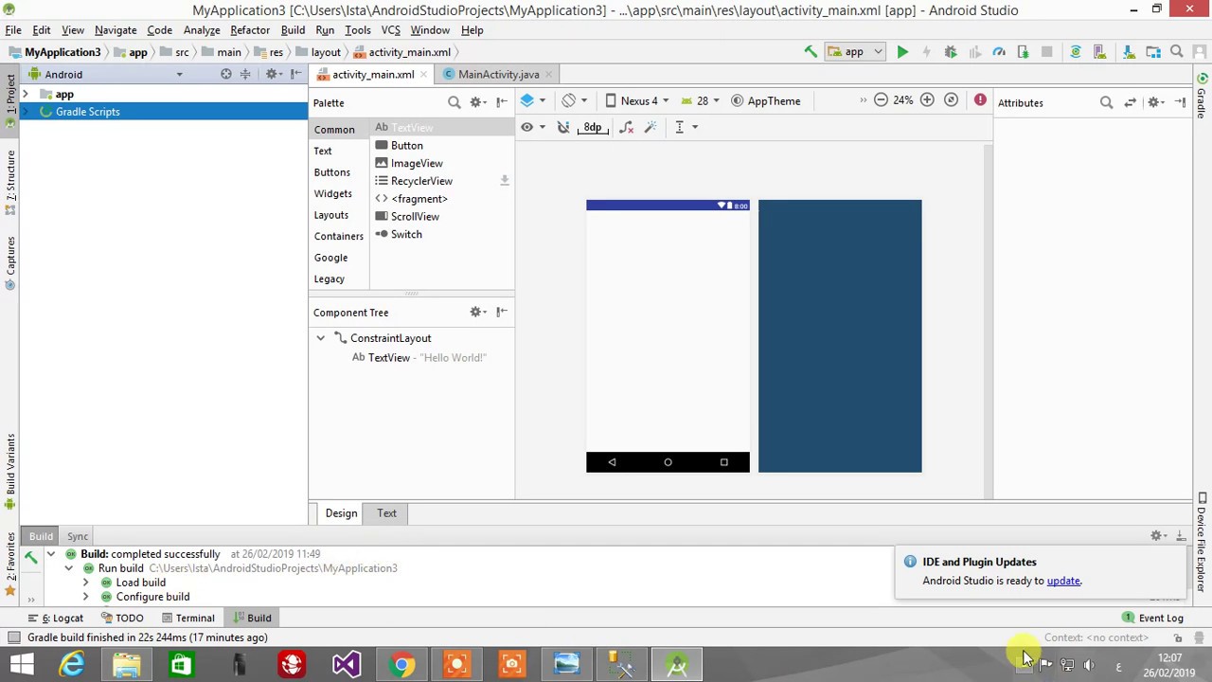Open Windows Start button
Image resolution: width=1212 pixels, height=682 pixels.
click(x=21, y=665)
